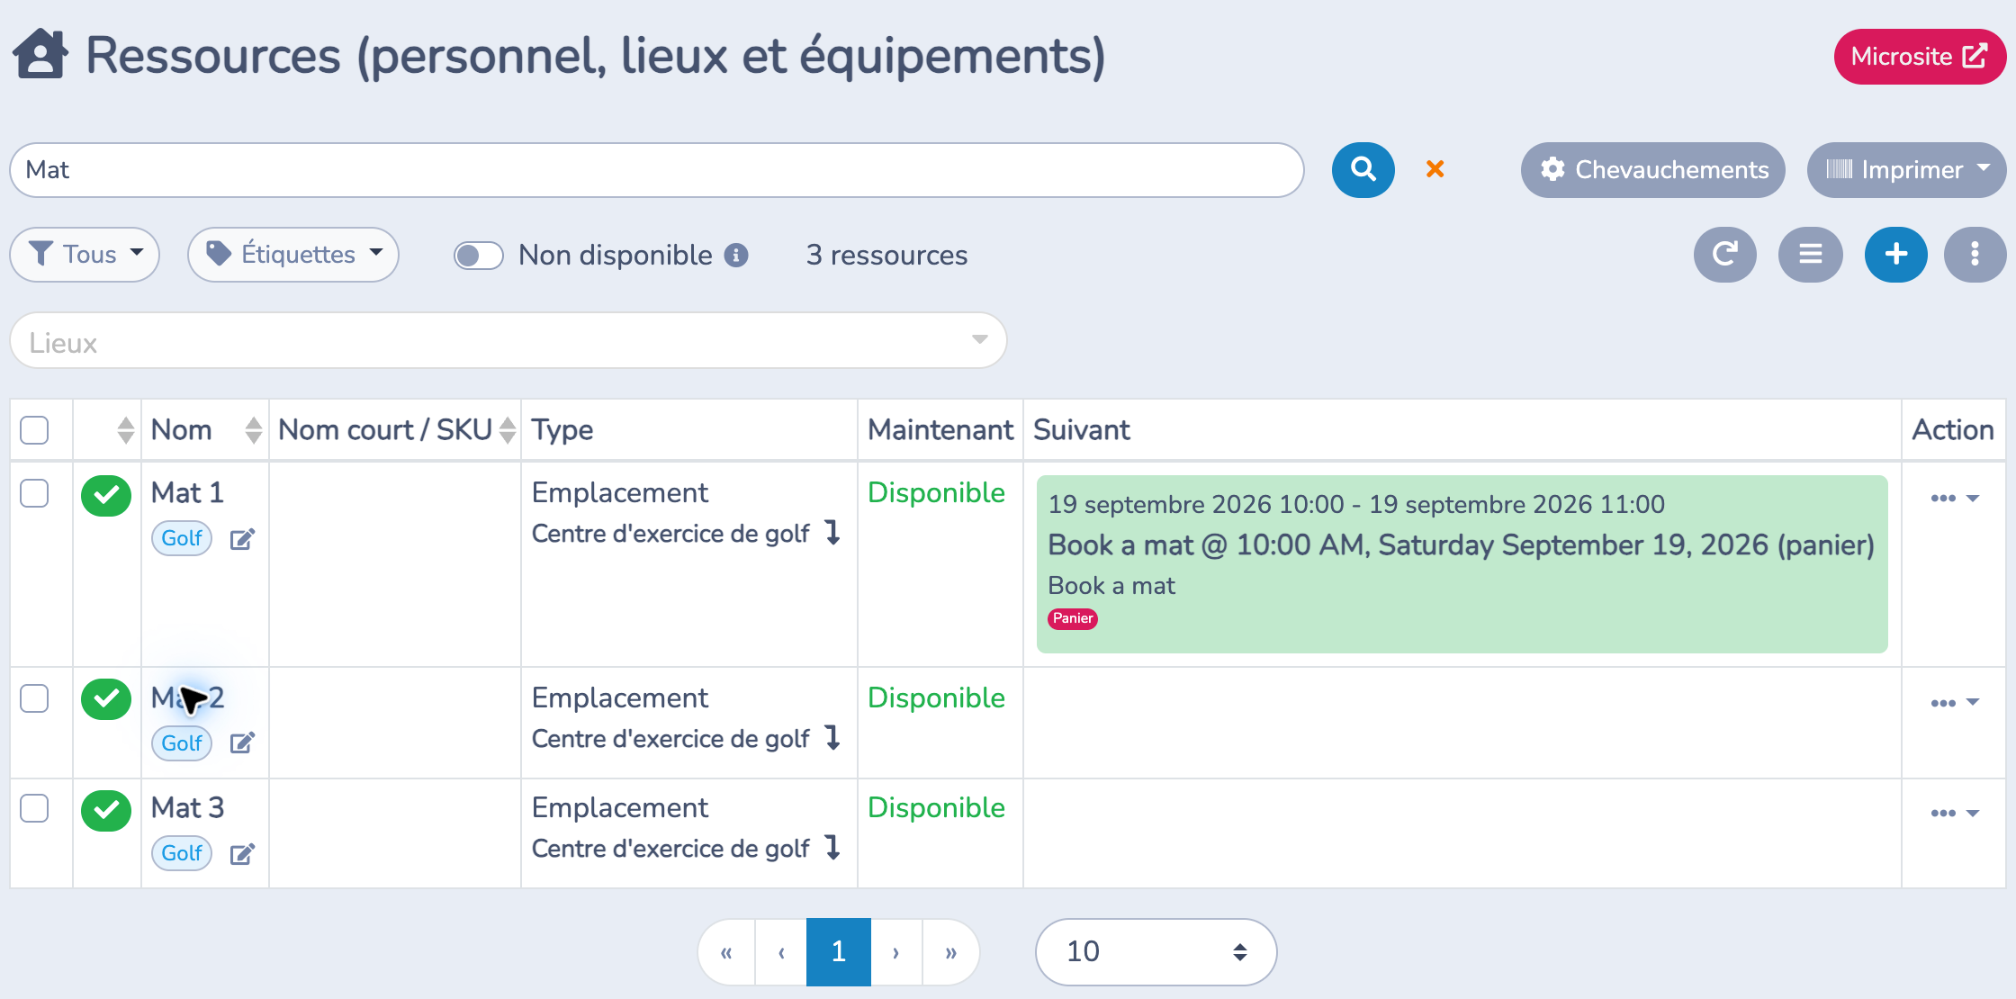This screenshot has width=2016, height=999.
Task: Clear the search with the orange X
Action: 1435,168
